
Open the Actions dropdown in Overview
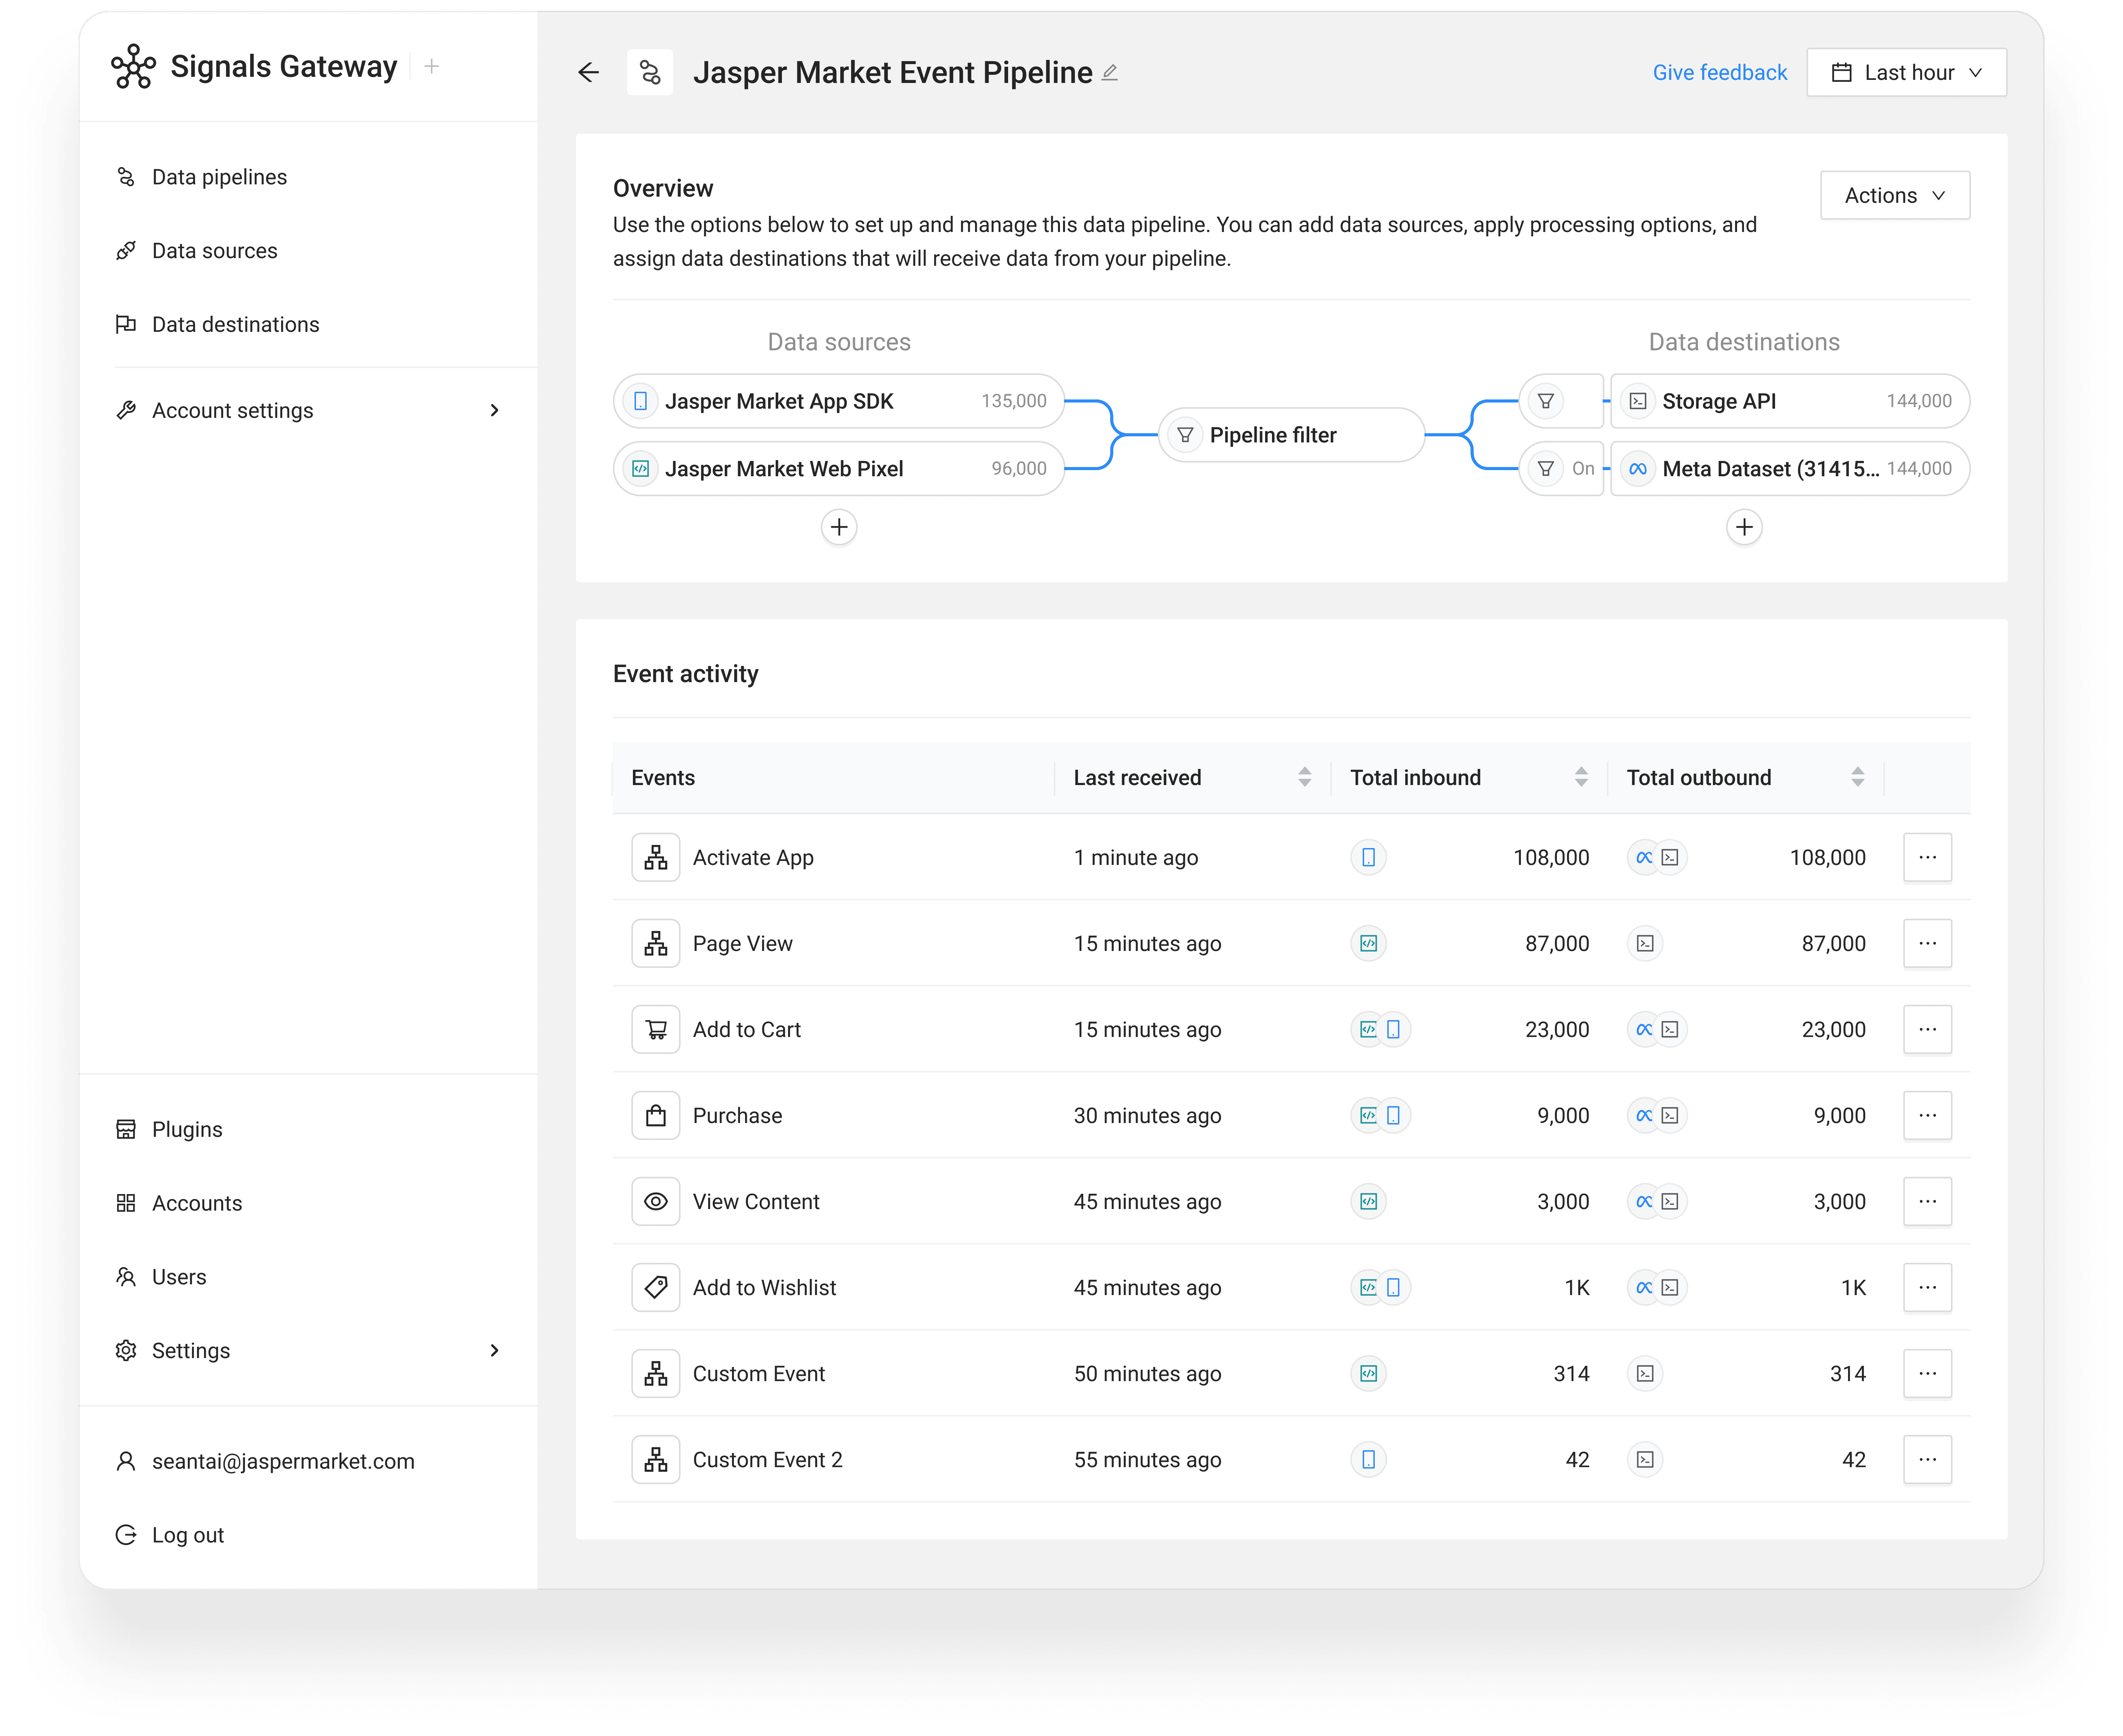1894,195
